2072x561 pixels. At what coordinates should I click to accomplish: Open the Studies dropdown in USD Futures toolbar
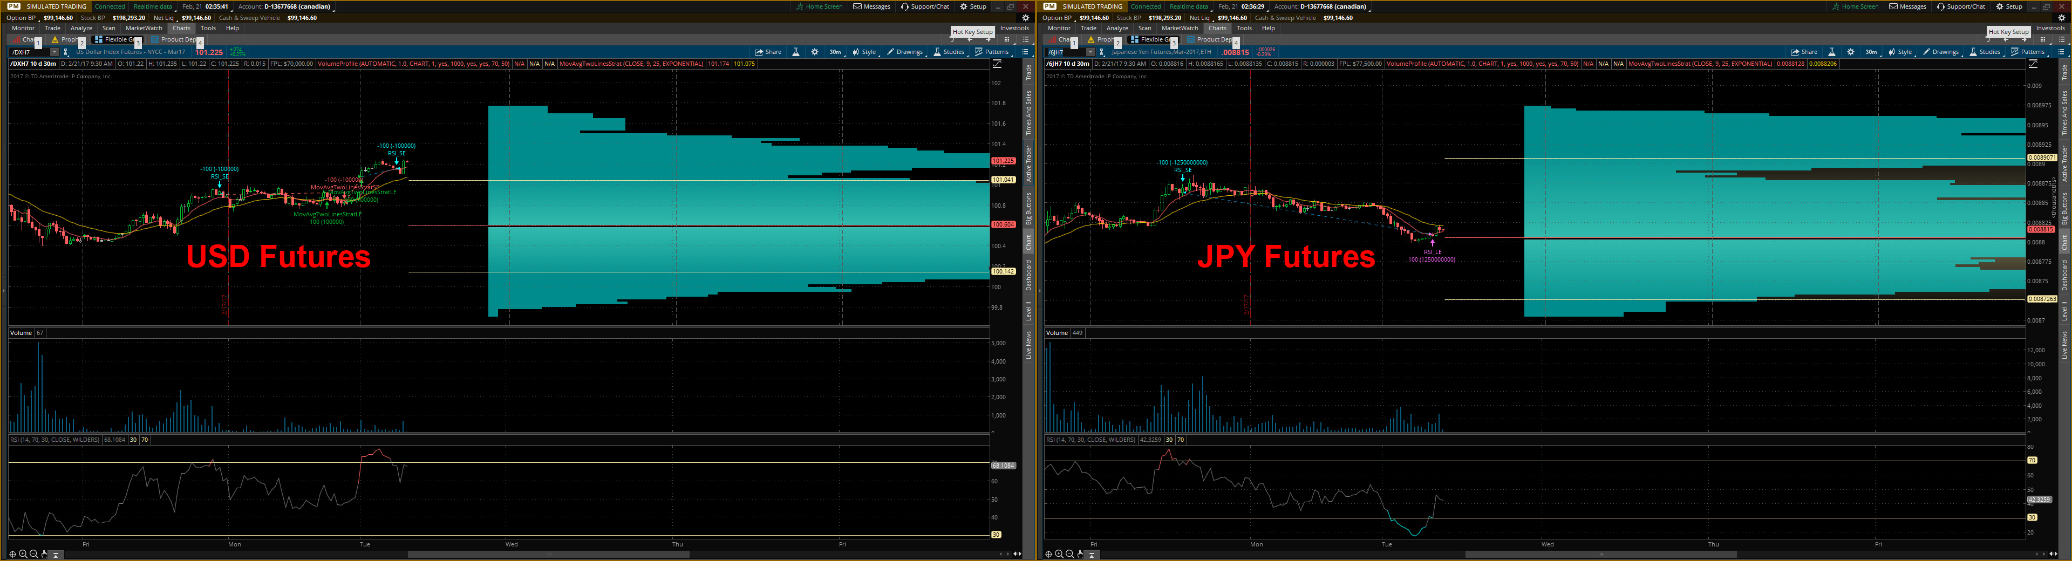(x=949, y=52)
